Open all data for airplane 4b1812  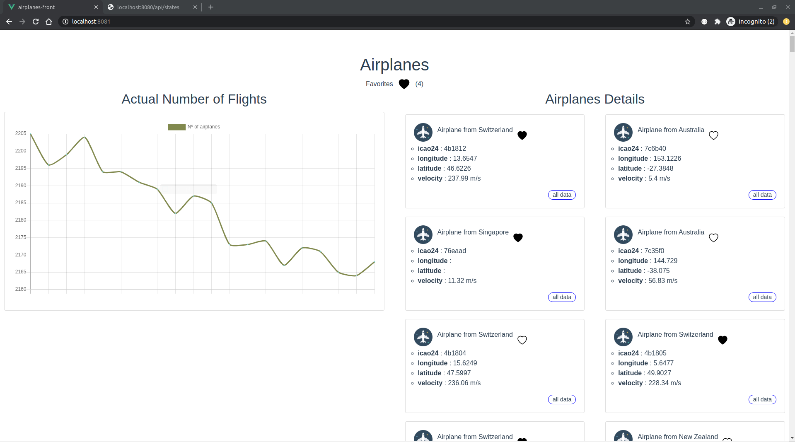pyautogui.click(x=562, y=195)
